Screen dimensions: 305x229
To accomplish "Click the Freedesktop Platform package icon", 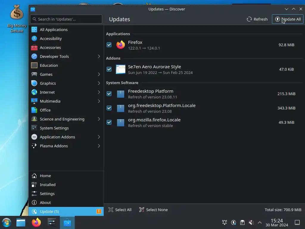I will tap(121, 94).
